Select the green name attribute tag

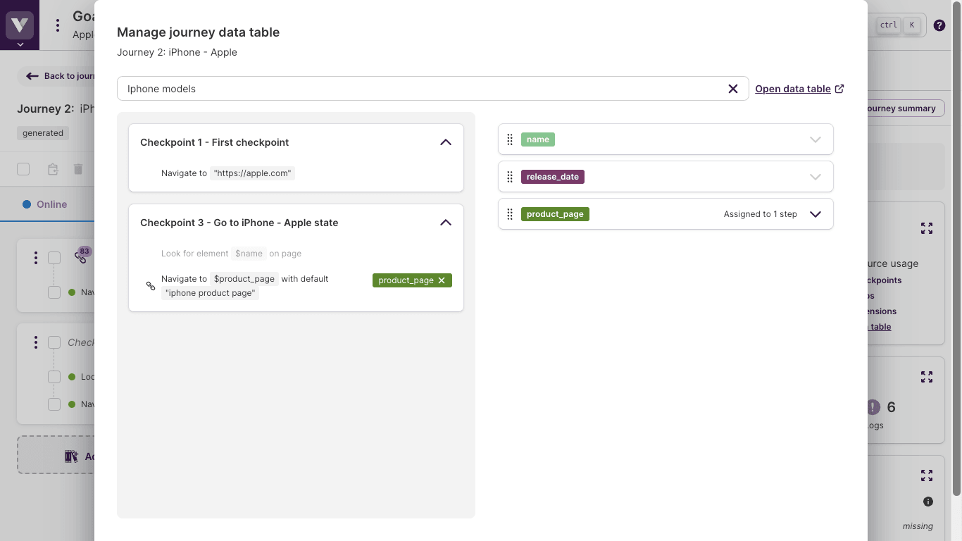(537, 139)
